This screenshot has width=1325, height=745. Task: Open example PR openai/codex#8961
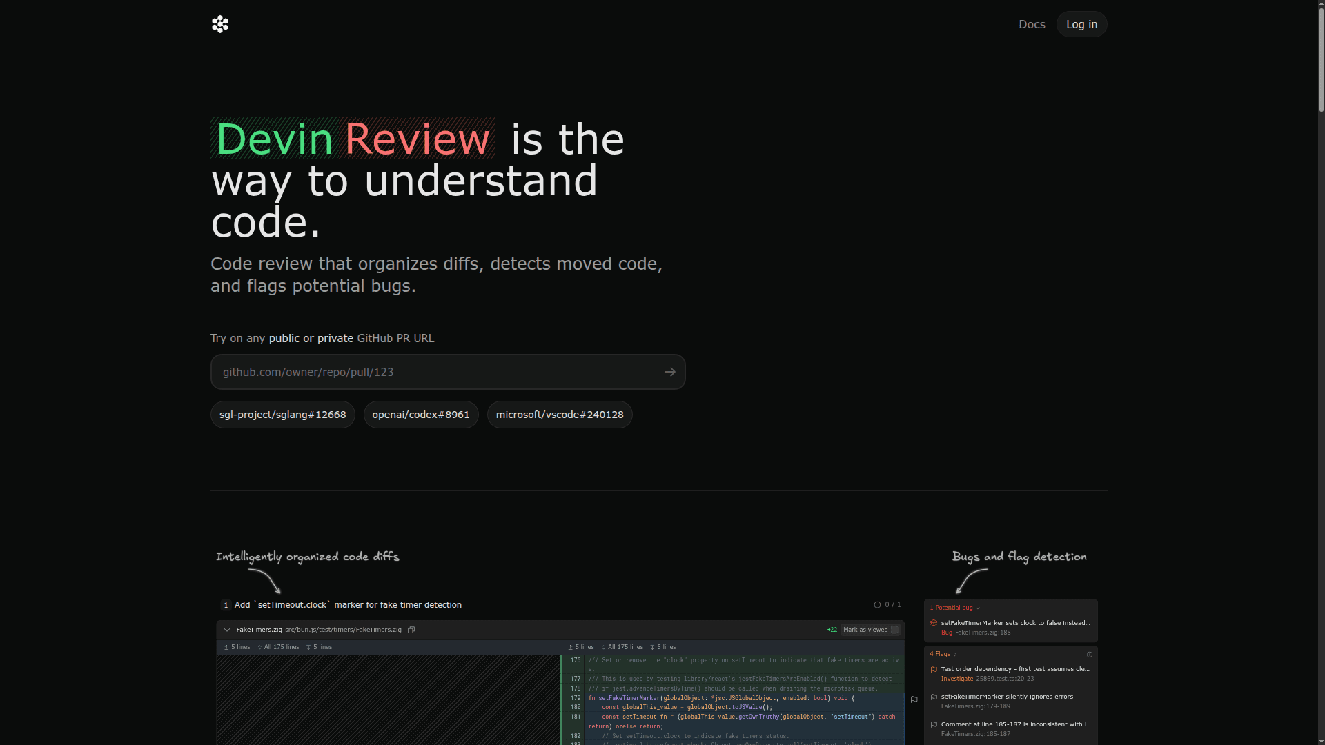420,414
